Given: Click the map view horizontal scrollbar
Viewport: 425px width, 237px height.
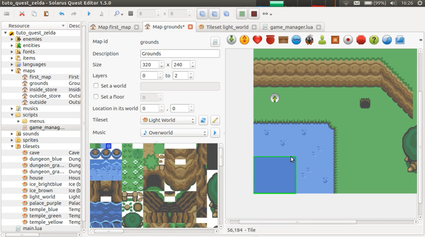Looking at the screenshot, I should click(x=297, y=222).
